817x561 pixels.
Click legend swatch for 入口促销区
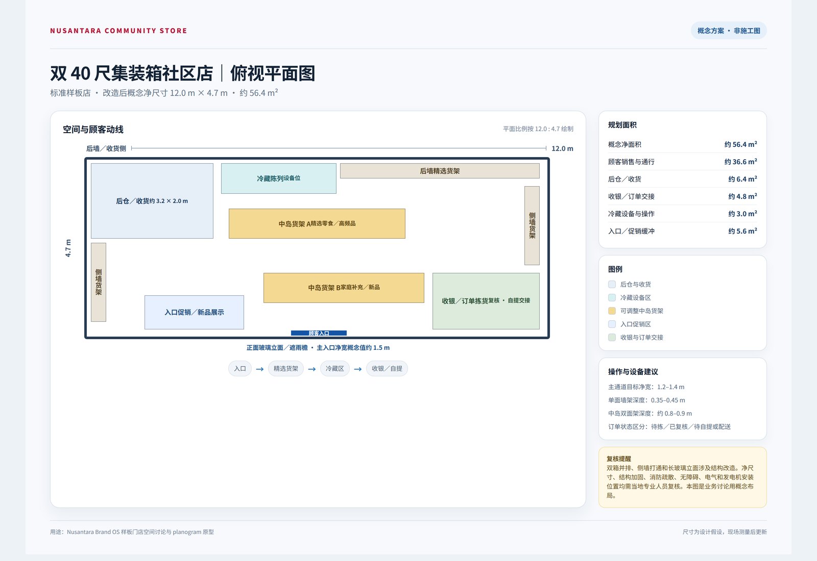coord(612,324)
